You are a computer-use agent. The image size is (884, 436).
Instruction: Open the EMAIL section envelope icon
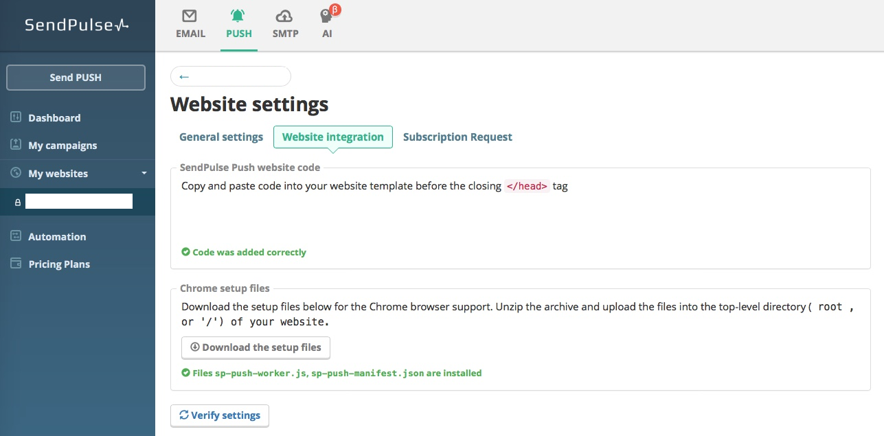point(190,16)
